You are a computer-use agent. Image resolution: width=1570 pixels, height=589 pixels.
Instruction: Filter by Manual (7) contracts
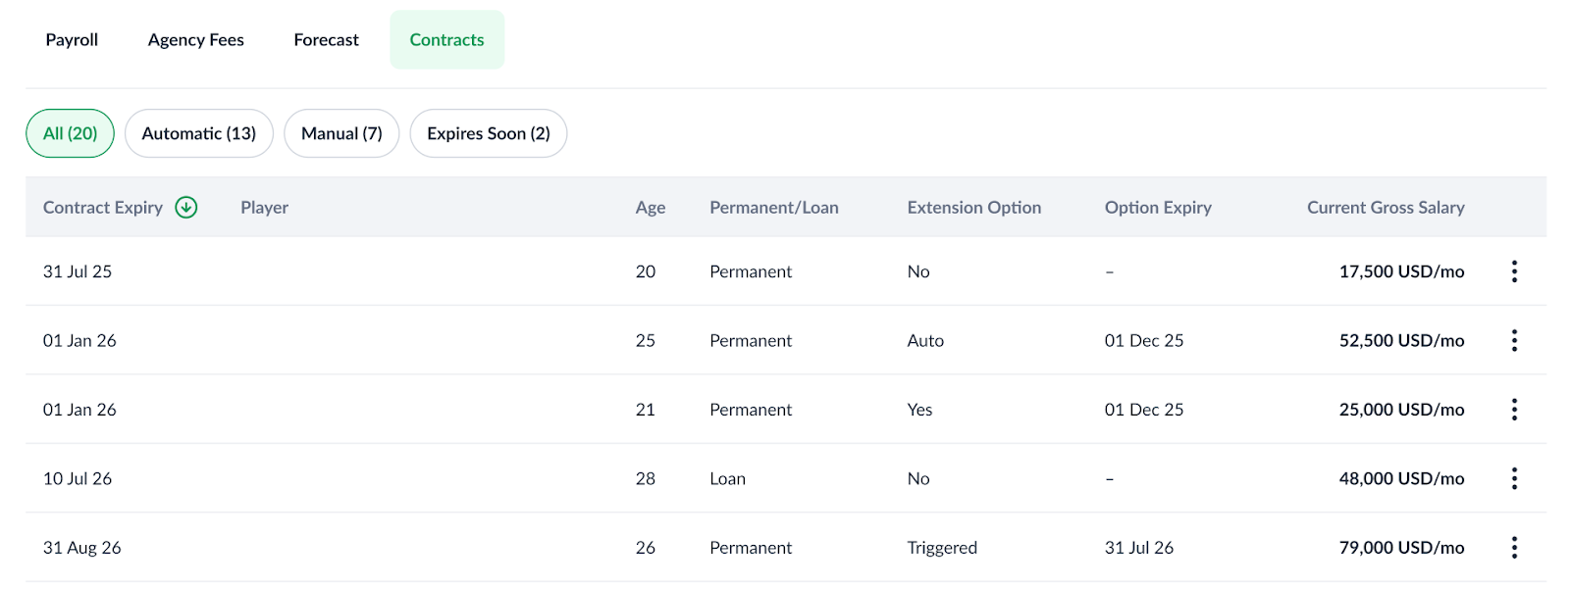tap(341, 133)
